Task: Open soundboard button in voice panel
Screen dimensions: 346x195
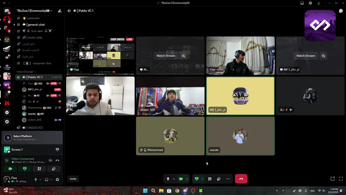Action: 54,169
